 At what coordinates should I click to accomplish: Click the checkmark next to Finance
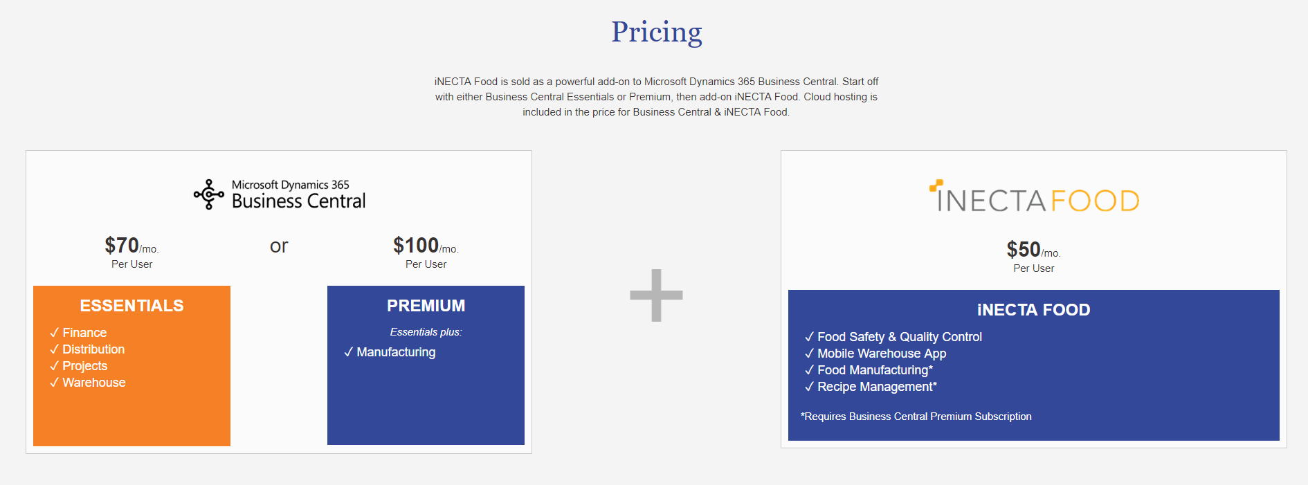click(x=54, y=333)
